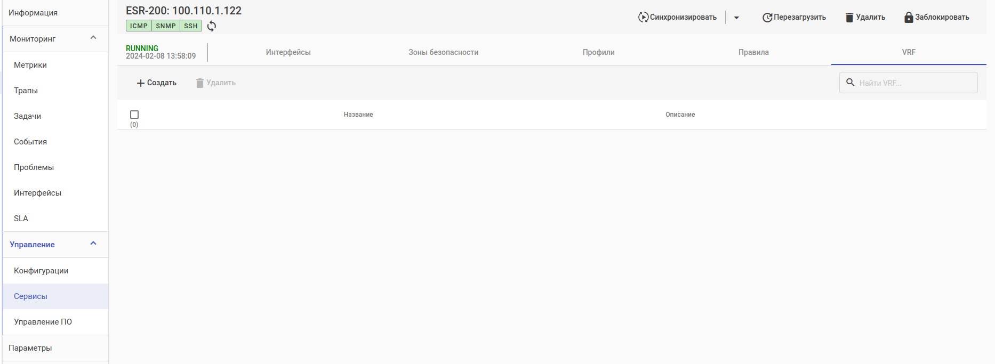The width and height of the screenshot is (995, 364).
Task: Click the disabled Удалить button in VRF toolbar
Action: coord(216,83)
